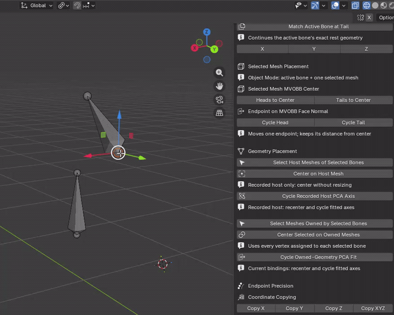The image size is (394, 315).
Task: Click Heads to Center button
Action: [275, 100]
